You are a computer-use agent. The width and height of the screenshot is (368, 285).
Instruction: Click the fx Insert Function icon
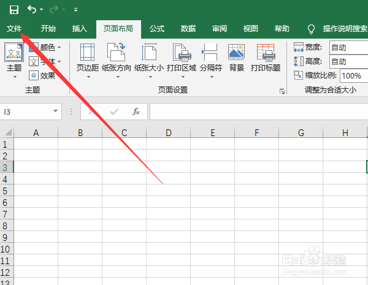click(x=136, y=112)
